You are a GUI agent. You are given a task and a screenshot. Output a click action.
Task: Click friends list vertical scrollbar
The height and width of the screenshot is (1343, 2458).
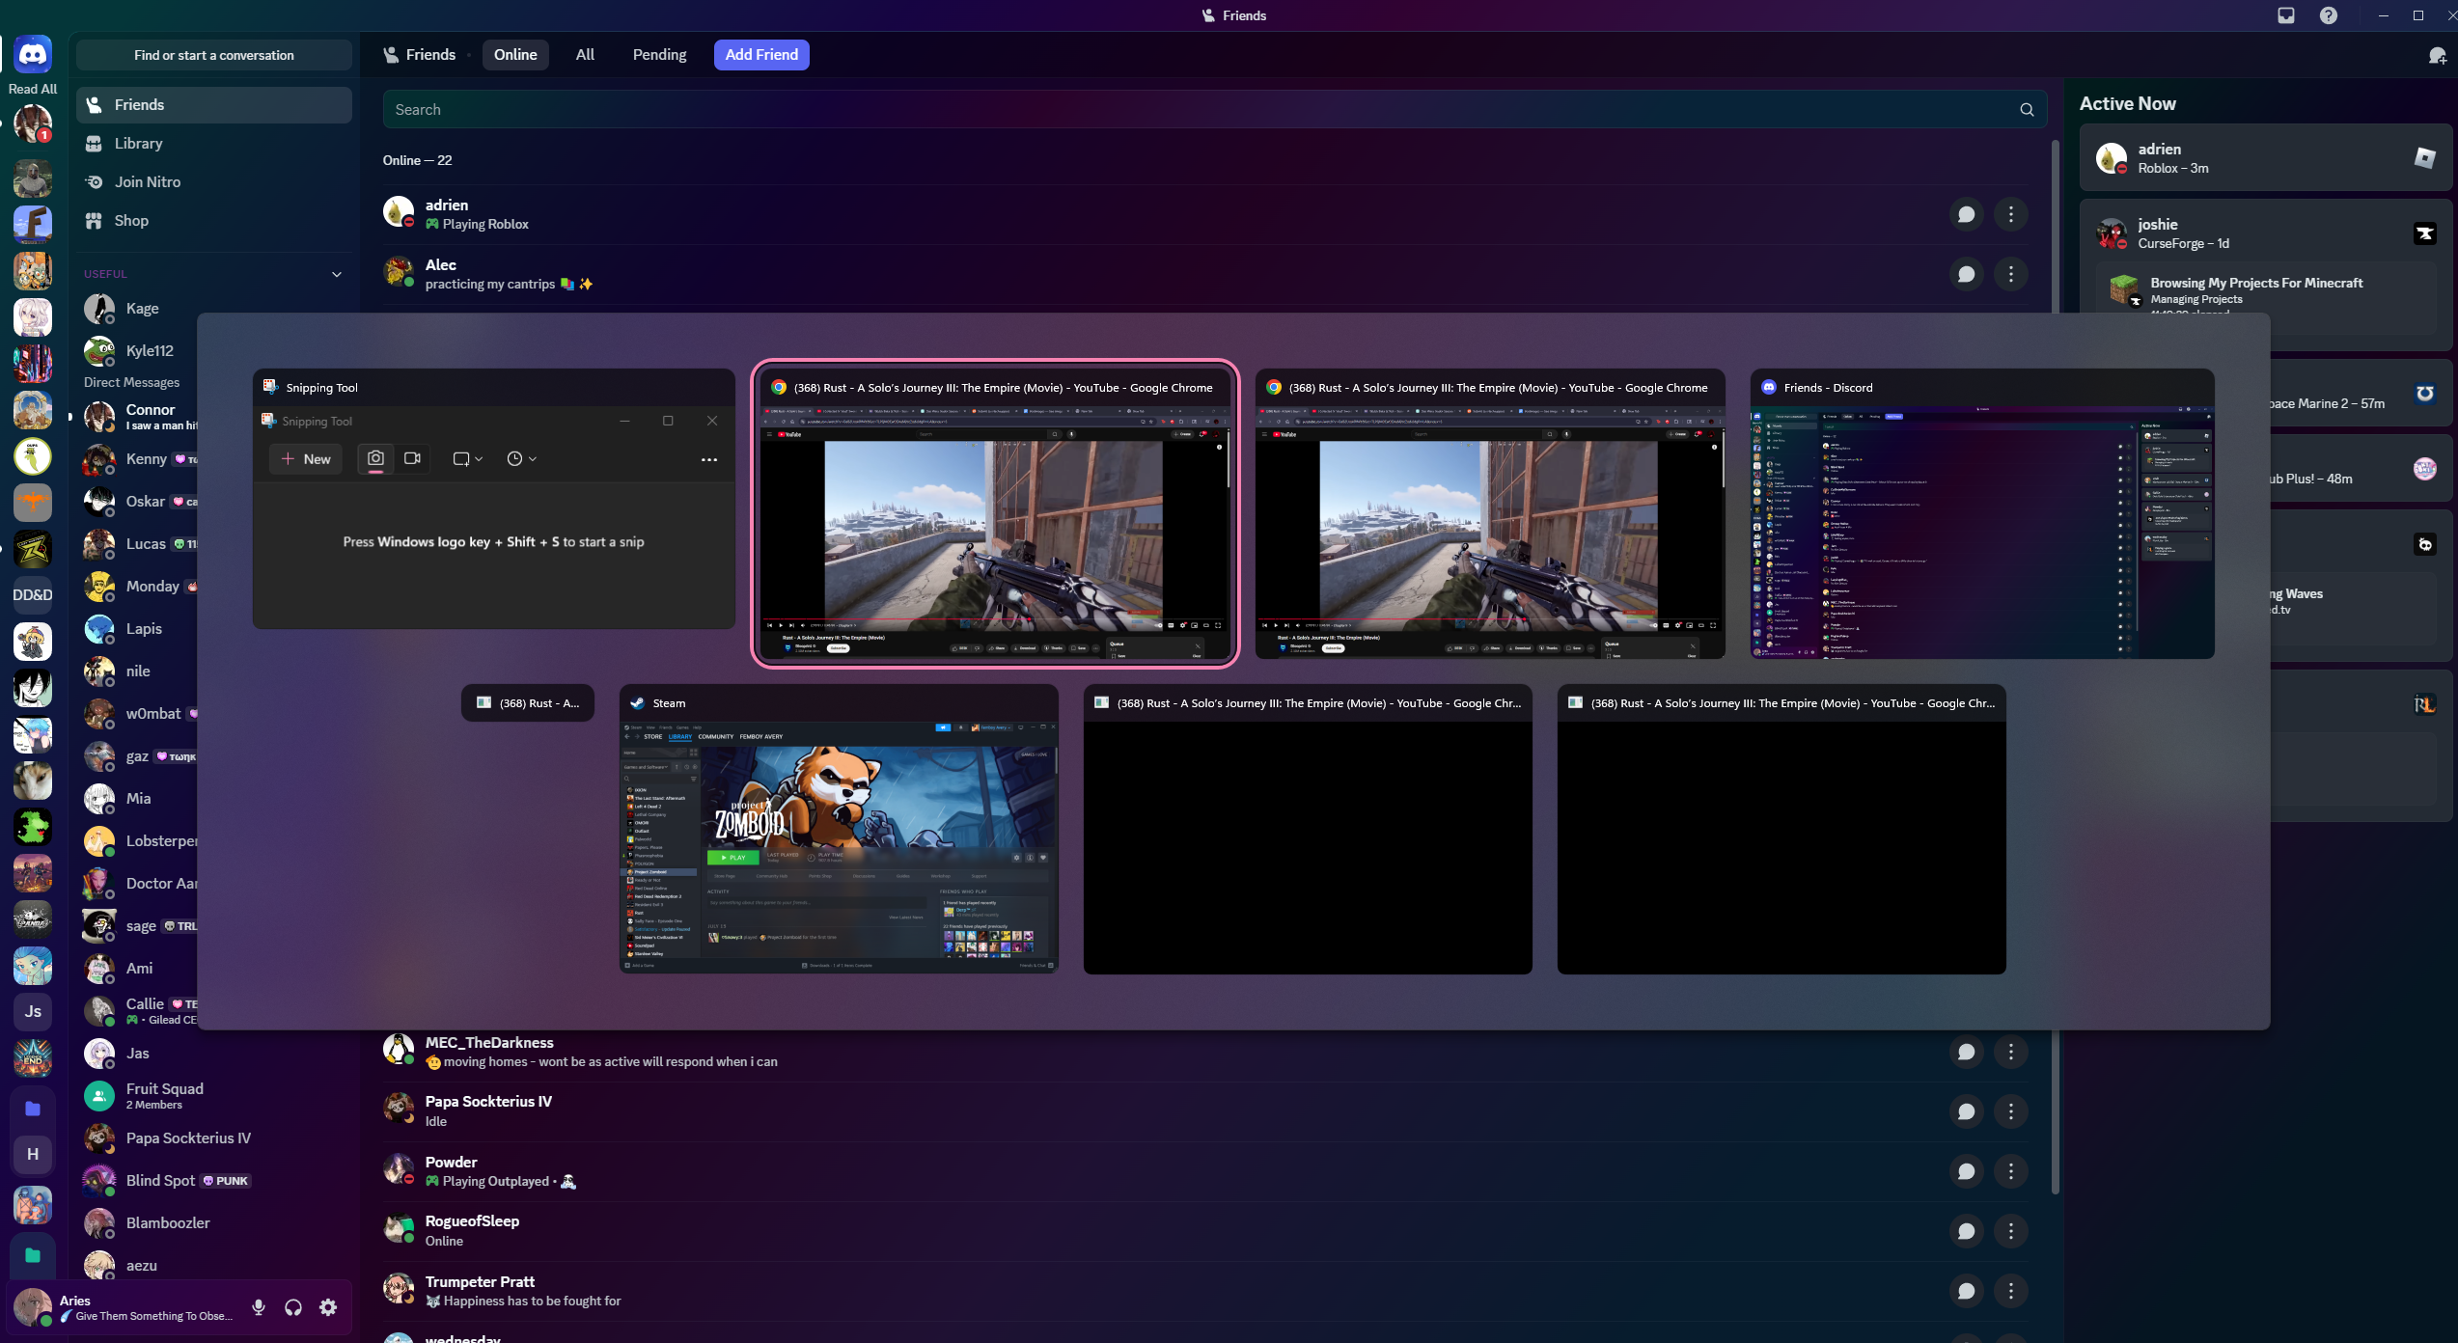[x=2055, y=666]
